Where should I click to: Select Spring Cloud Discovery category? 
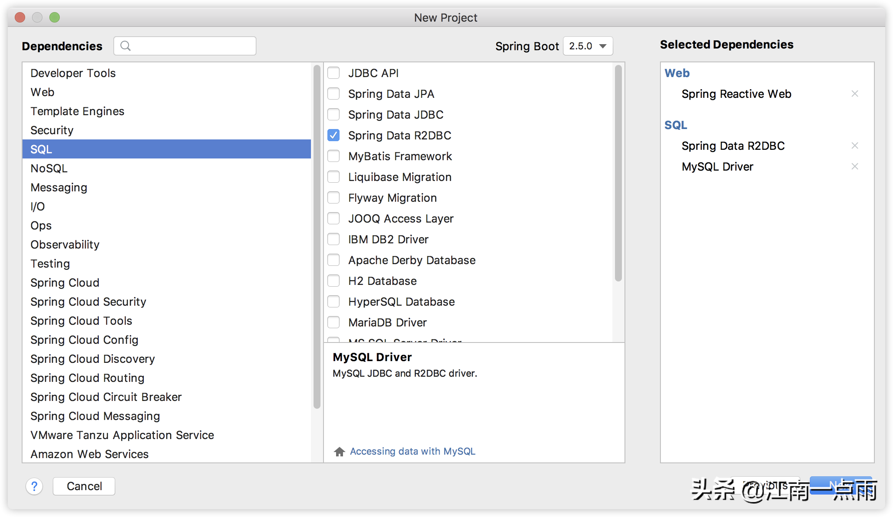click(167, 359)
